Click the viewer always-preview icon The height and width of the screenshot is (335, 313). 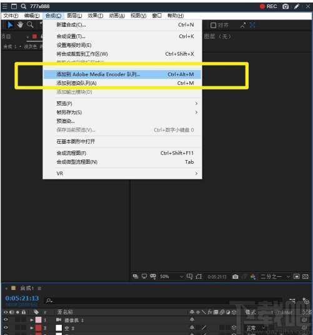(x=136, y=276)
